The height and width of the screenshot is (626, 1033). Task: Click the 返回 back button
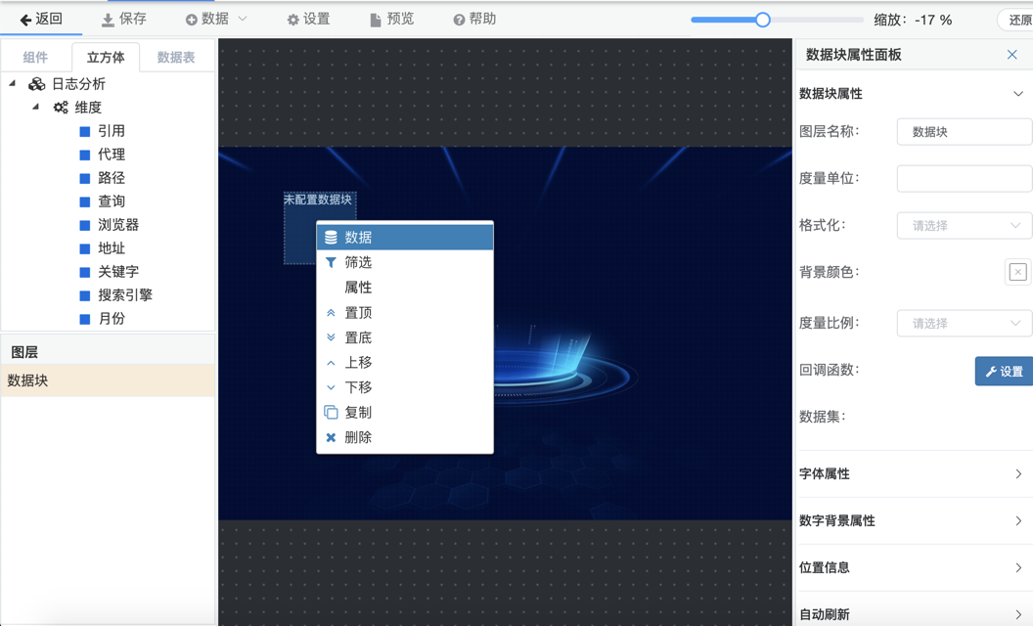(x=41, y=20)
